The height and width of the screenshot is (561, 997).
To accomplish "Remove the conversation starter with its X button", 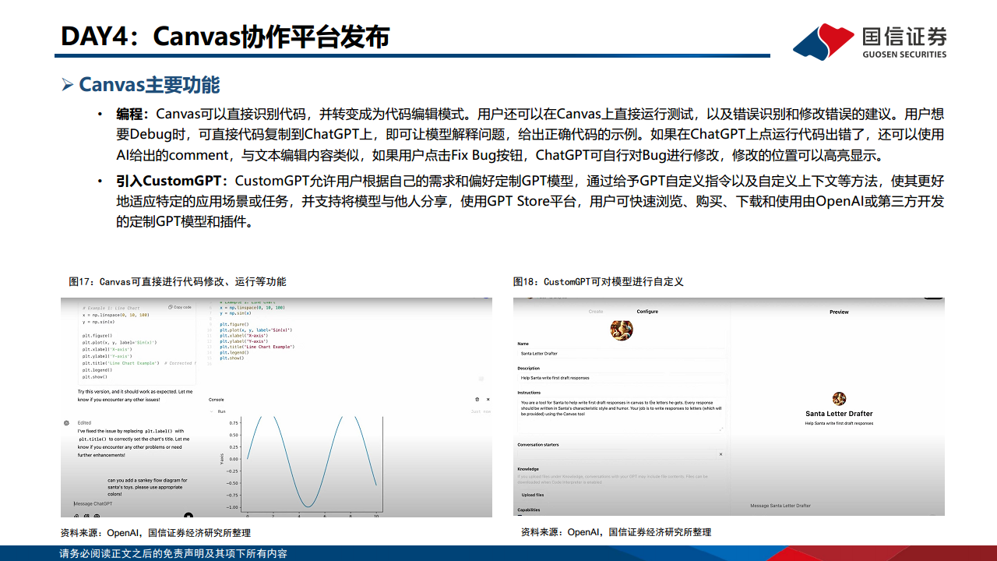I will coord(720,454).
